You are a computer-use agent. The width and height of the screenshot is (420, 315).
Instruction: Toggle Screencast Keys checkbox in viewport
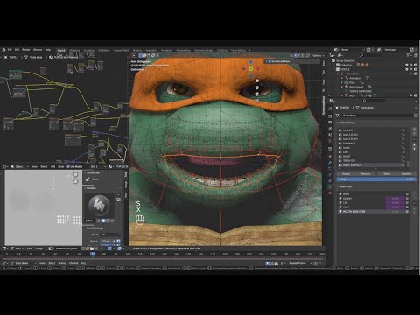[269, 61]
